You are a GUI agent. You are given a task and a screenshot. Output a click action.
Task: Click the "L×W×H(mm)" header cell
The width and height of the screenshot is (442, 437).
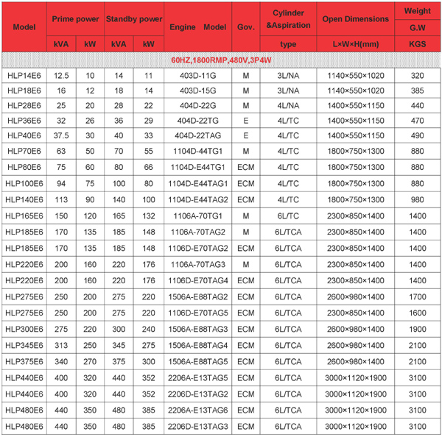tap(355, 44)
